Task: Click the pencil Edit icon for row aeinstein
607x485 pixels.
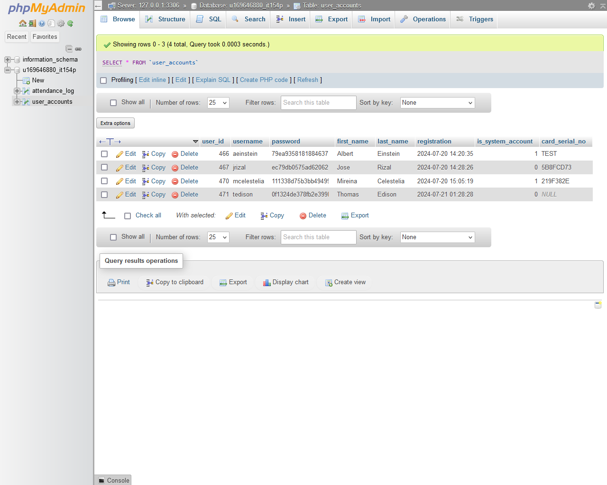Action: point(120,154)
